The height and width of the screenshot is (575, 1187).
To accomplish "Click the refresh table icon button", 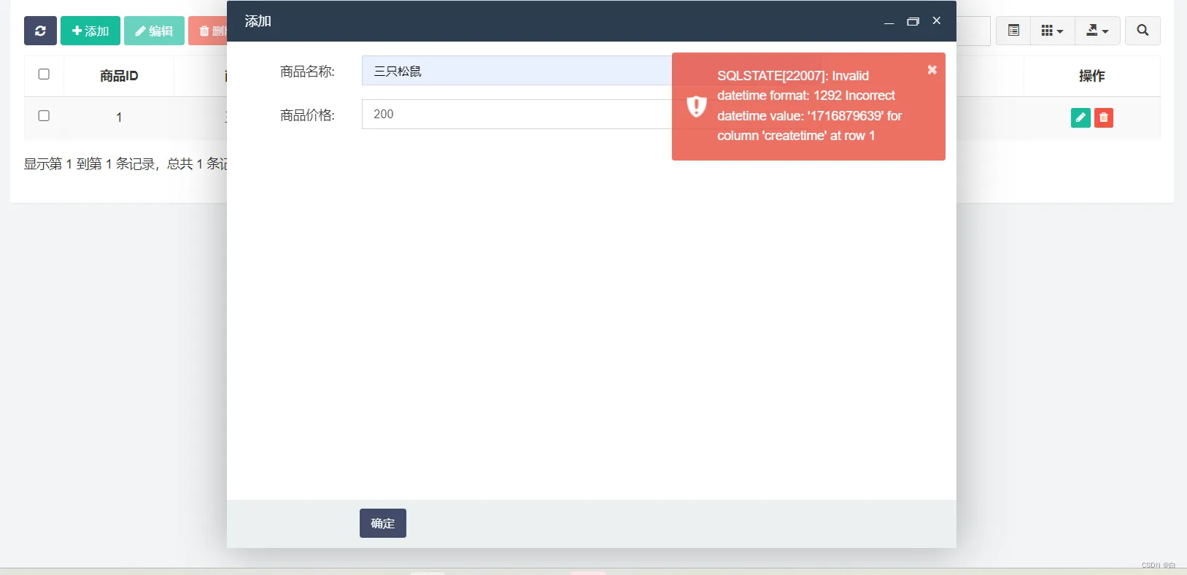I will pos(40,31).
